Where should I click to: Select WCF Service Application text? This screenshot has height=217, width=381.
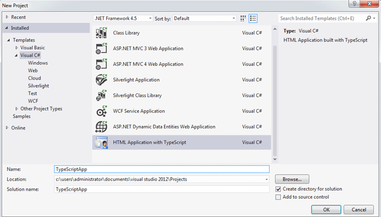point(139,111)
